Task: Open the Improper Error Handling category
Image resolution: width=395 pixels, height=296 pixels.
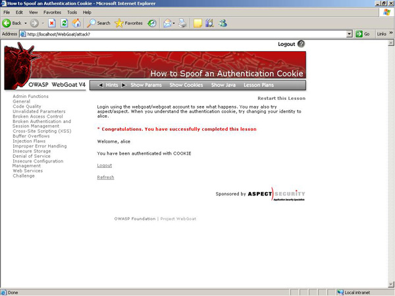Action: click(x=39, y=146)
